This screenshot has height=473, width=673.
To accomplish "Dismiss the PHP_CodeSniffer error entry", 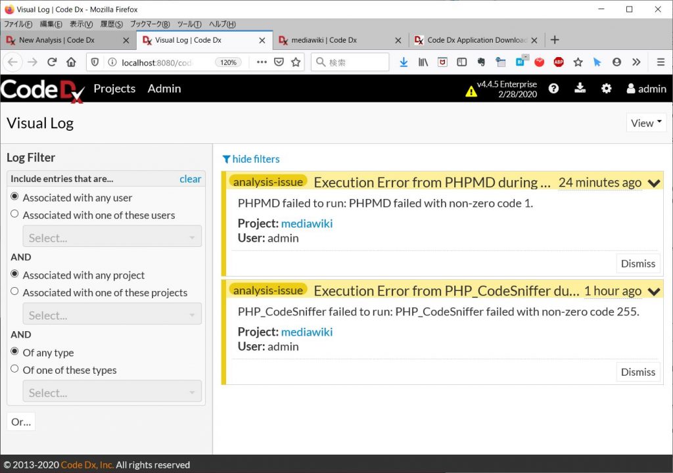I will [x=638, y=372].
